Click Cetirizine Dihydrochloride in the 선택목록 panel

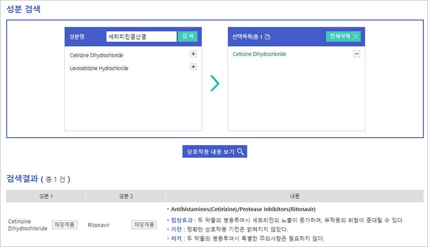click(259, 55)
